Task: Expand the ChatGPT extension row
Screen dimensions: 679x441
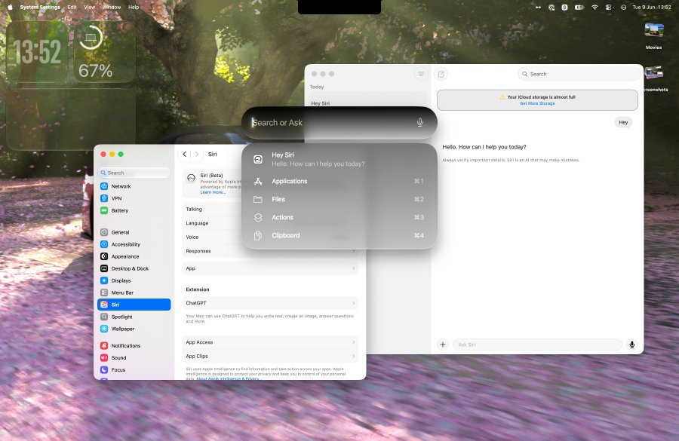Action: (x=271, y=303)
